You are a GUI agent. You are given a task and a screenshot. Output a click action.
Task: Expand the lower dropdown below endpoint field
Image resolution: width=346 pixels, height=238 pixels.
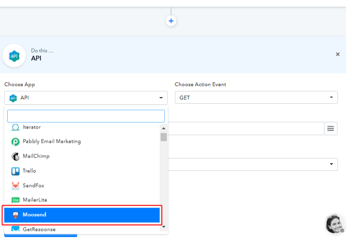click(253, 164)
